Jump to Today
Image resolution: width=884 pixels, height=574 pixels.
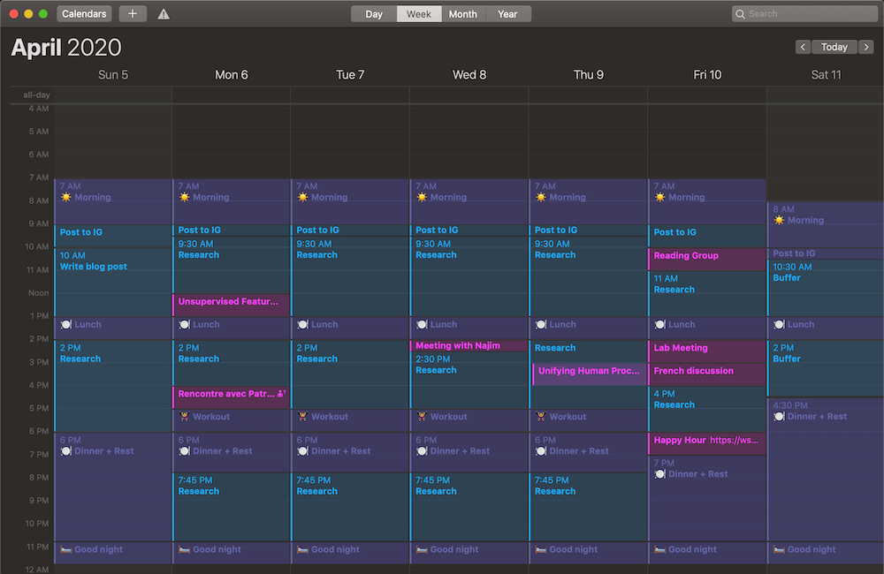pos(834,47)
